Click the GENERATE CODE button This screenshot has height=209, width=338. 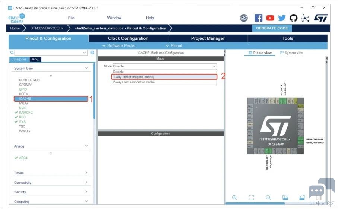[272, 28]
